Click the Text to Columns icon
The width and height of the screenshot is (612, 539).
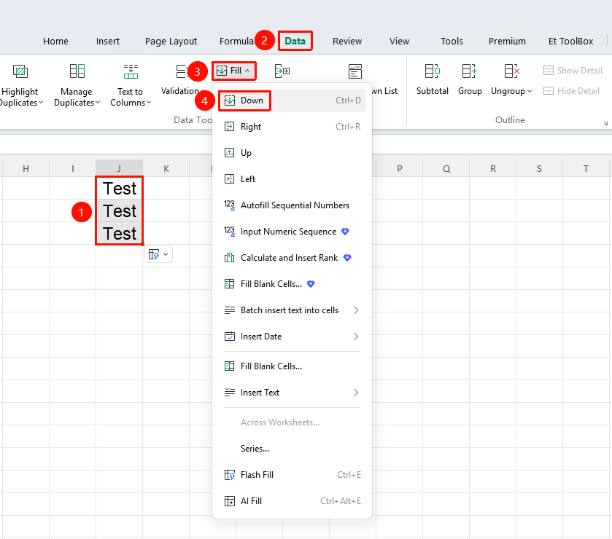point(131,71)
